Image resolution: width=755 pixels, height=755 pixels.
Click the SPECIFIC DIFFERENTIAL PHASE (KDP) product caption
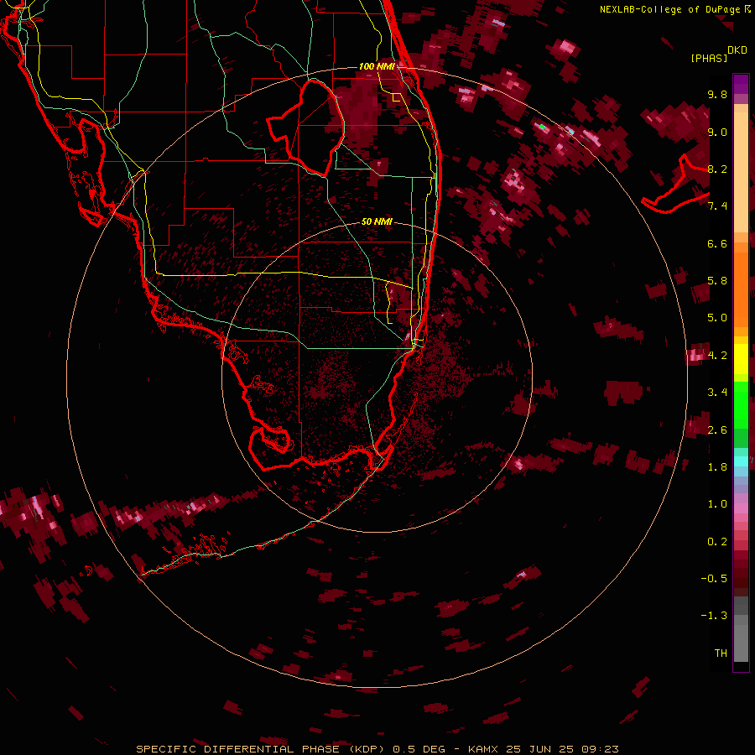pyautogui.click(x=261, y=749)
